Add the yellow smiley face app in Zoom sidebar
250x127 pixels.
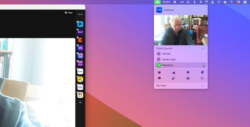(x=80, y=79)
